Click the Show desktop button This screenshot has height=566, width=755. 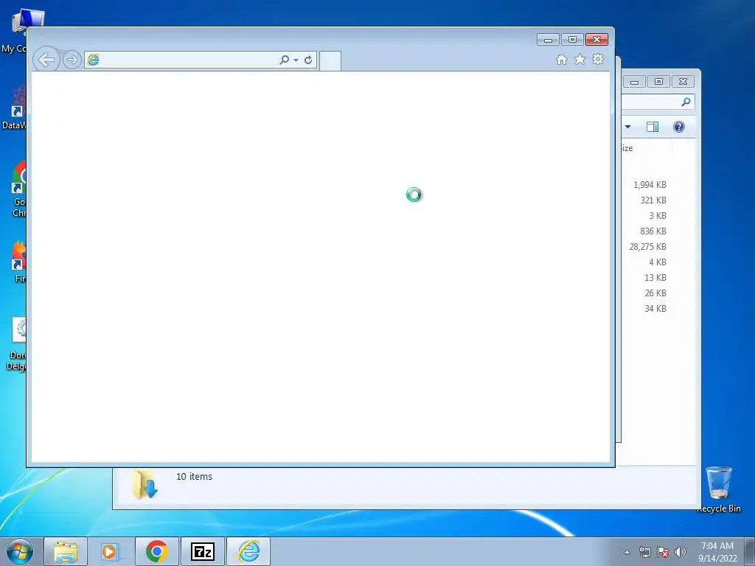750,551
